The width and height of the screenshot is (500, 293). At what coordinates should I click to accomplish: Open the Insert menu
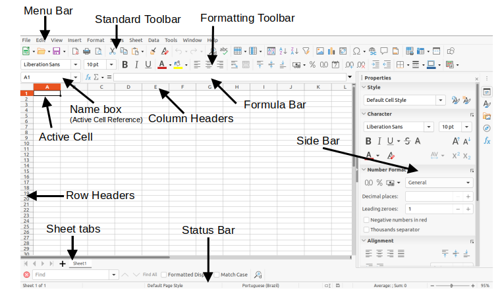[x=74, y=40]
